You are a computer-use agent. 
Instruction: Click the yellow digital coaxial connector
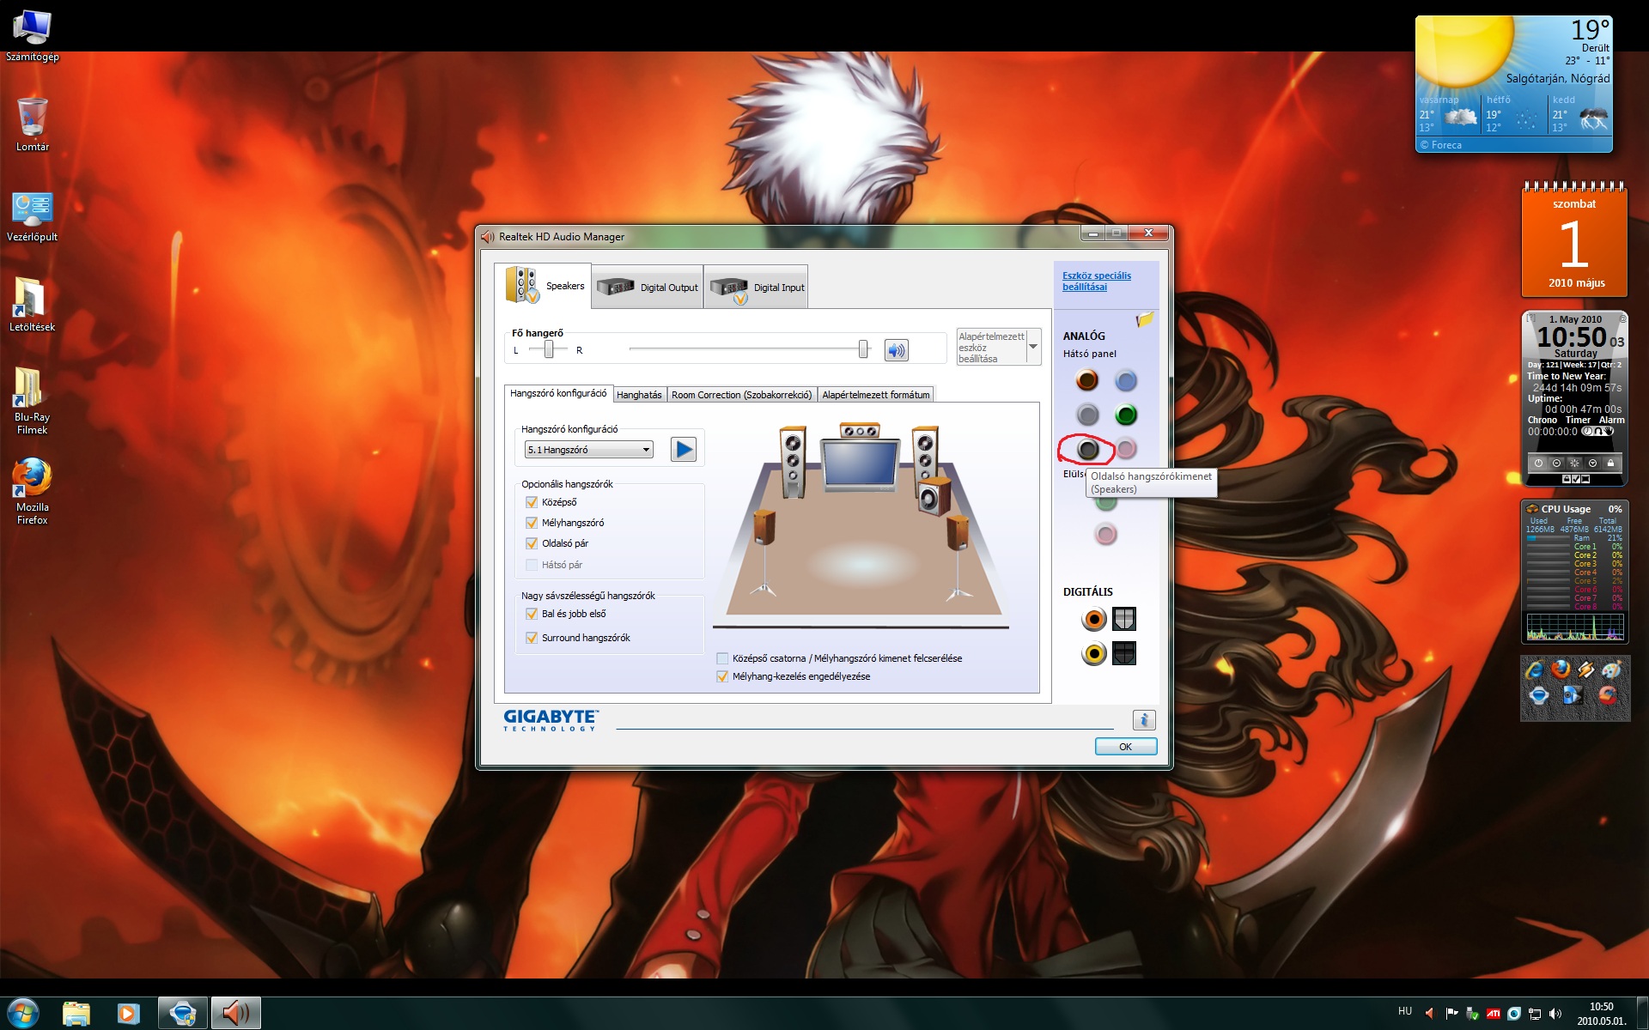coord(1093,654)
